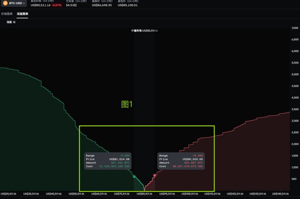The width and height of the screenshot is (300, 199).
Task: Click the 58,027,078.673 USD cost value
Action: coord(188,166)
